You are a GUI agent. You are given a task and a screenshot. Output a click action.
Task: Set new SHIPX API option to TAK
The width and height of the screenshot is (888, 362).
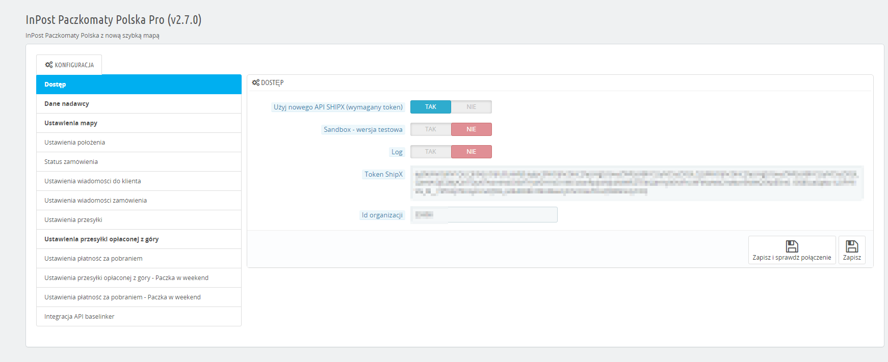coord(431,107)
